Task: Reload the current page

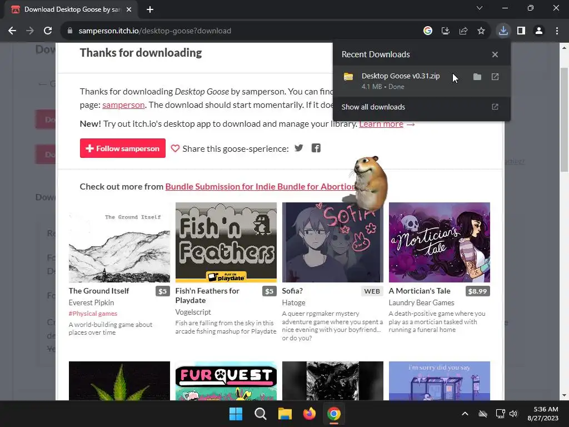Action: (48, 31)
